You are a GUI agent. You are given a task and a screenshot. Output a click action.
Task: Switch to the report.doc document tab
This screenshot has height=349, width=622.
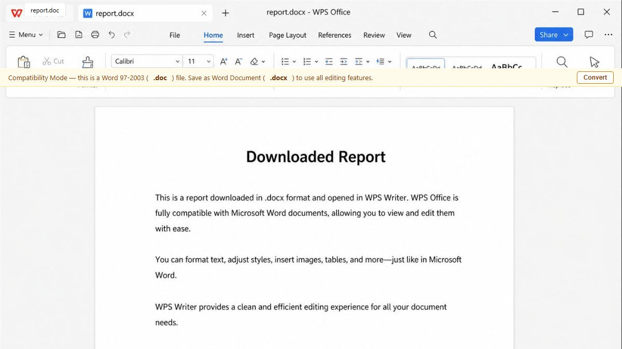tap(45, 10)
